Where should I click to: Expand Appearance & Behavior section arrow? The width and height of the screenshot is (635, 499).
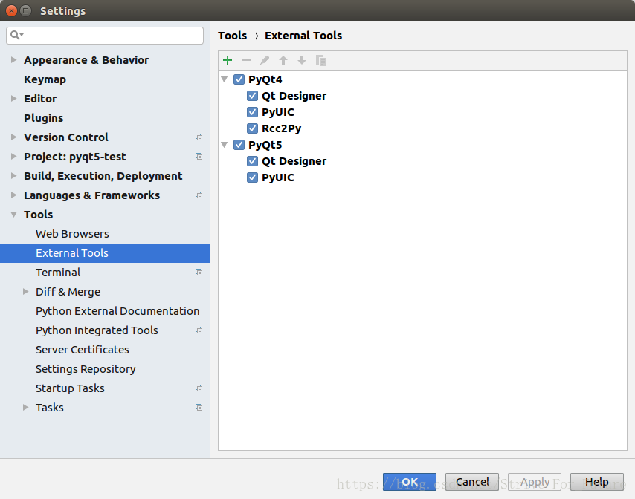(x=14, y=60)
